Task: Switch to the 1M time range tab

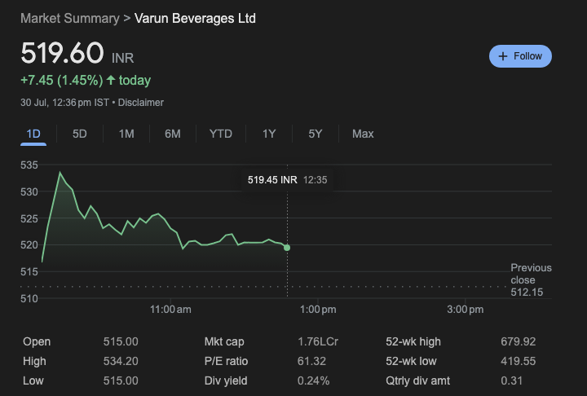Action: click(x=126, y=134)
